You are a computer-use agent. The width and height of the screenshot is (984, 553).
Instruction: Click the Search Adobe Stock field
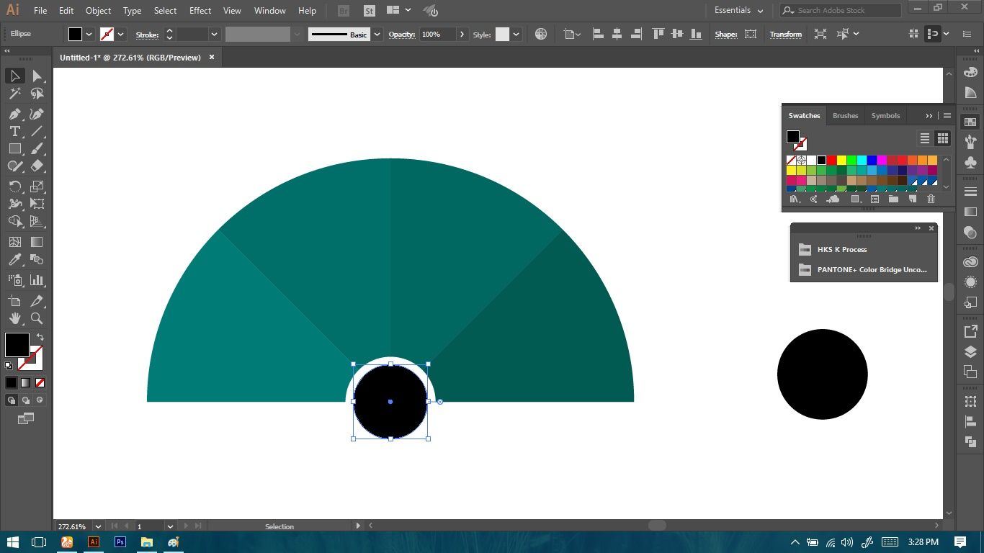(841, 10)
